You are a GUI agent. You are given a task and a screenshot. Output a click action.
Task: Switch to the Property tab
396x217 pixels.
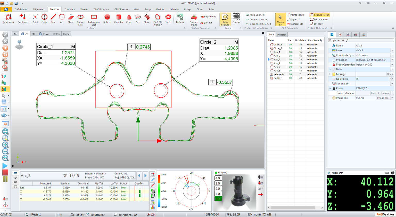coord(281,34)
